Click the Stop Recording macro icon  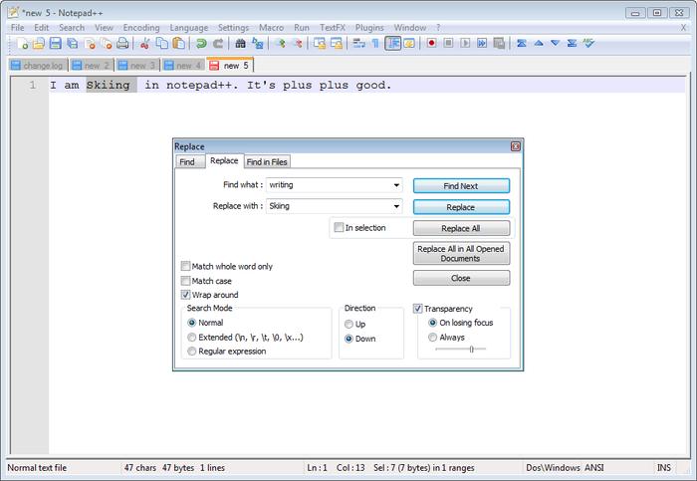[448, 43]
